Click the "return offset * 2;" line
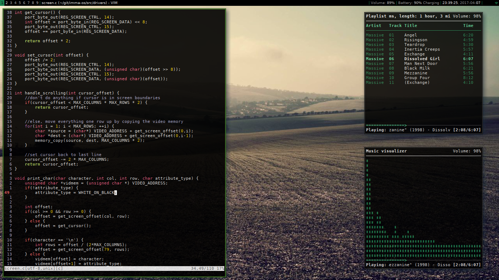Image resolution: width=499 pixels, height=280 pixels. tap(47, 41)
